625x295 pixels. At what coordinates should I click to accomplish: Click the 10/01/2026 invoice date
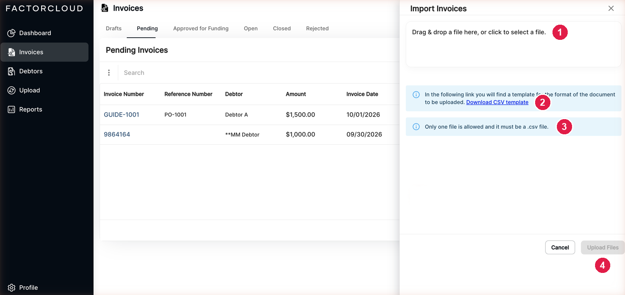363,115
